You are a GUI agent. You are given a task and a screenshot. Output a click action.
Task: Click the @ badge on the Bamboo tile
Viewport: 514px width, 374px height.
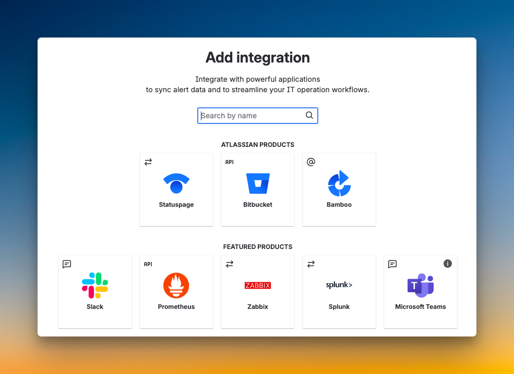pyautogui.click(x=310, y=162)
